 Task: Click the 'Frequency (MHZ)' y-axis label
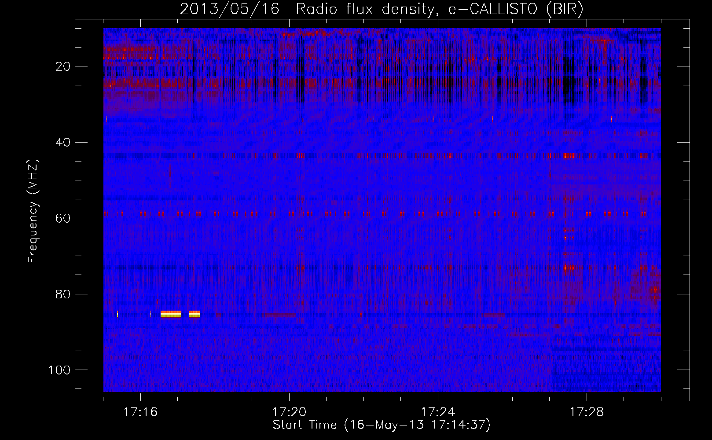tap(33, 211)
